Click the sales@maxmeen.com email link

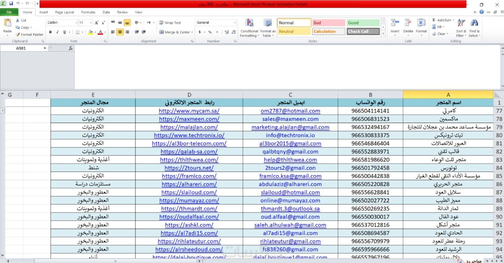click(x=290, y=119)
